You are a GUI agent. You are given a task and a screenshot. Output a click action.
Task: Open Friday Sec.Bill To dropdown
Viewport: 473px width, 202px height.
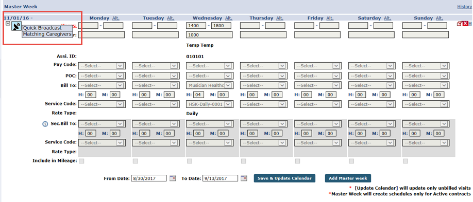(317, 124)
